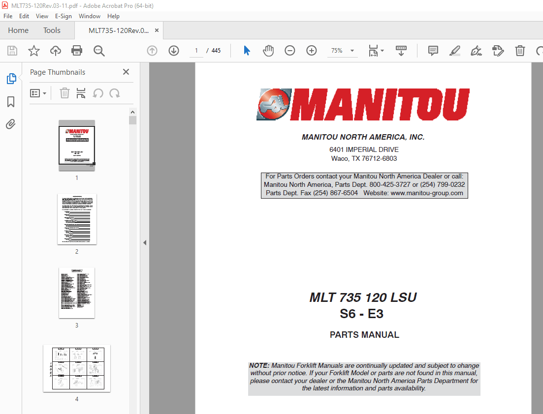This screenshot has height=414, width=543.
Task: Open the Attachments panel
Action: pos(11,124)
